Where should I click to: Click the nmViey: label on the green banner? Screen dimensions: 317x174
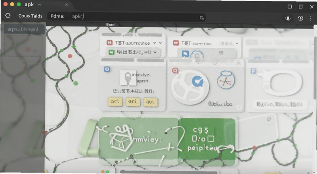tap(147, 139)
